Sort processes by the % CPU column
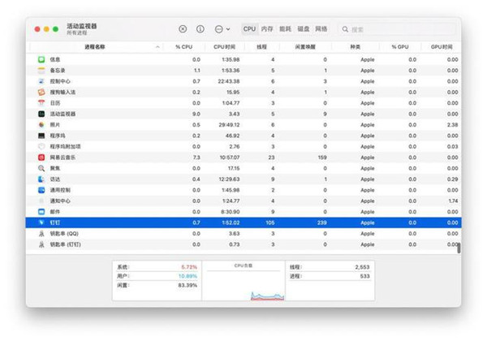487x341 pixels. pos(184,48)
